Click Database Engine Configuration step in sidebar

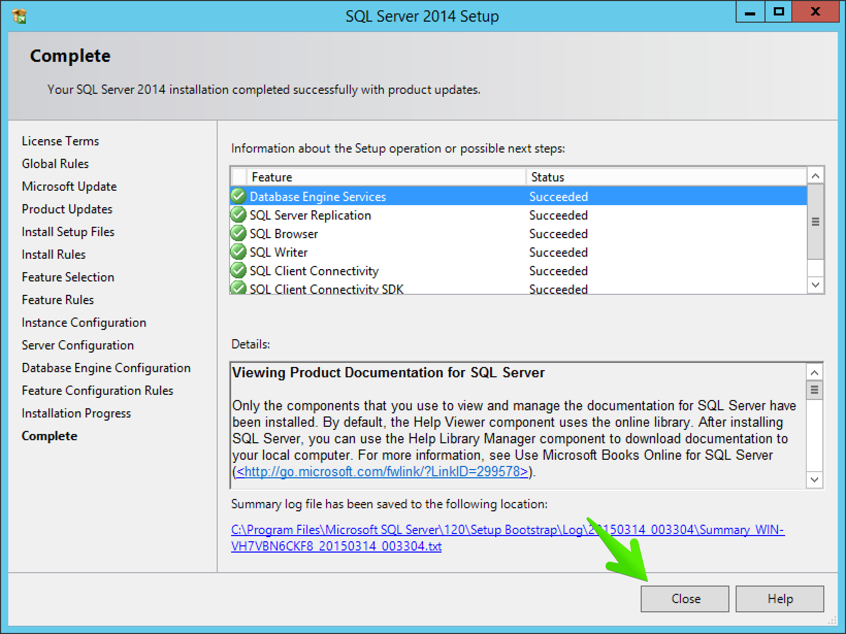point(106,368)
